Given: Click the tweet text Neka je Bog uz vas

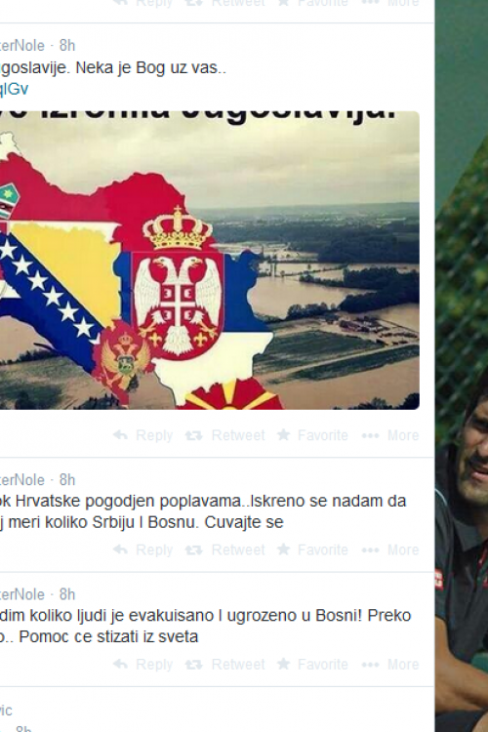Looking at the screenshot, I should (x=151, y=68).
